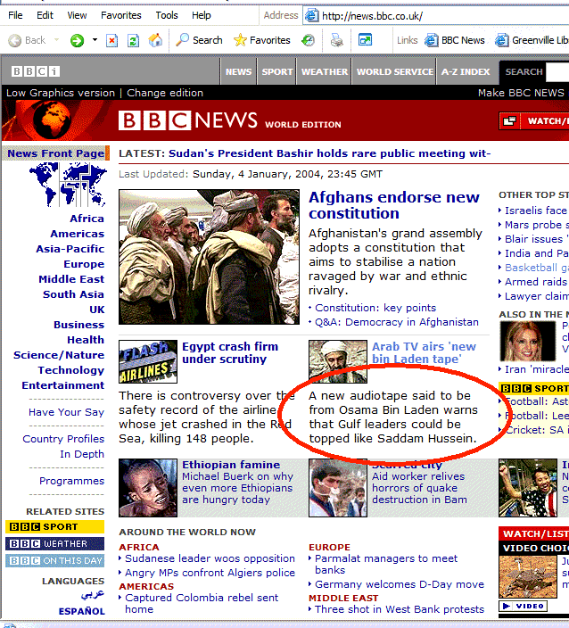
Task: Open the Constitution: key points link
Action: (375, 308)
